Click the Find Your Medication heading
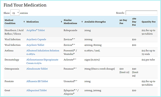Image resolution: width=161 pixels, height=97 pixels. (25, 5)
